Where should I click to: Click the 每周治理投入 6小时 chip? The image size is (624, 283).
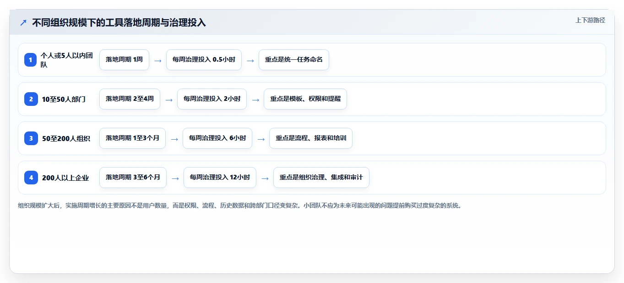tap(217, 138)
